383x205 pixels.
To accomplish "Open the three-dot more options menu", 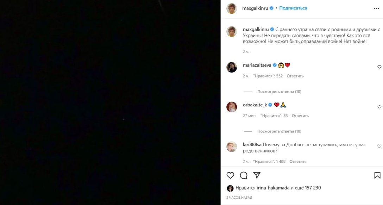I will [x=376, y=8].
